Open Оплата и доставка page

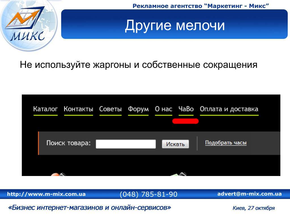pos(229,109)
